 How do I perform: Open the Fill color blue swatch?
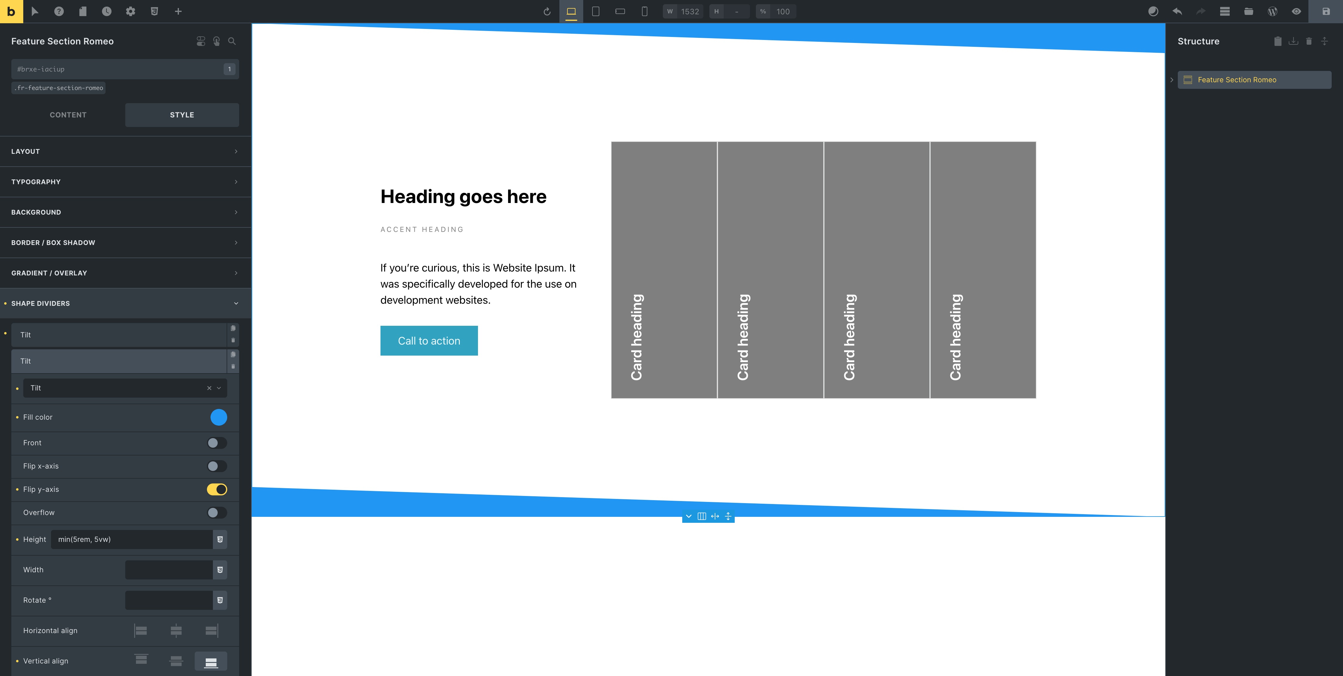(x=219, y=417)
